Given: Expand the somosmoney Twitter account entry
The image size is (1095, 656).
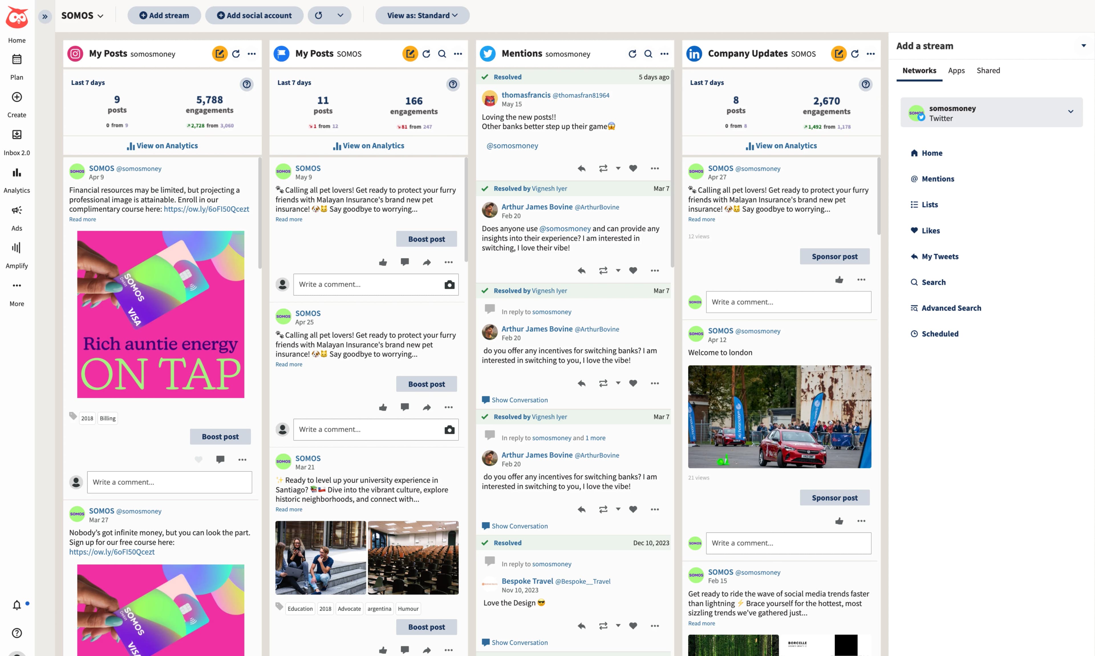Looking at the screenshot, I should click(1071, 112).
